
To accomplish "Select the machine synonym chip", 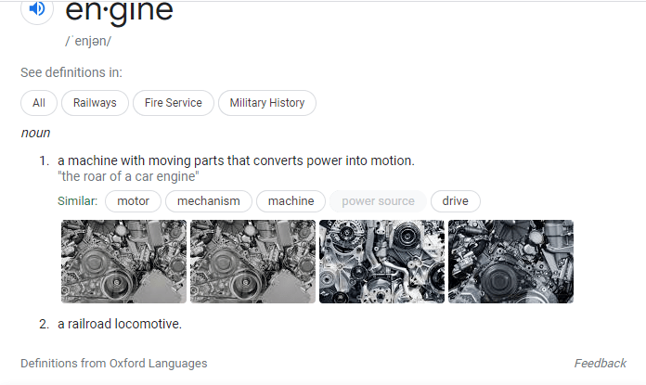I will [x=291, y=201].
